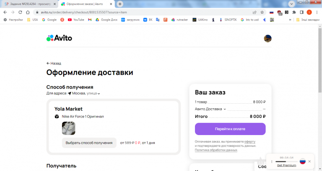Show hidden bookmarks with the » chevron

click(x=290, y=20)
